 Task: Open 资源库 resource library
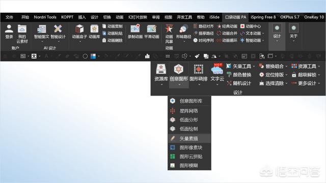tap(161, 75)
